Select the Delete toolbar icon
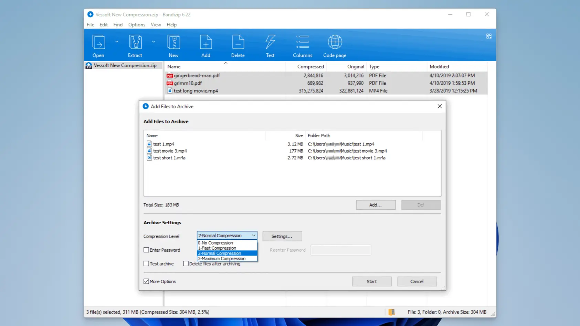The height and width of the screenshot is (326, 580). click(238, 45)
